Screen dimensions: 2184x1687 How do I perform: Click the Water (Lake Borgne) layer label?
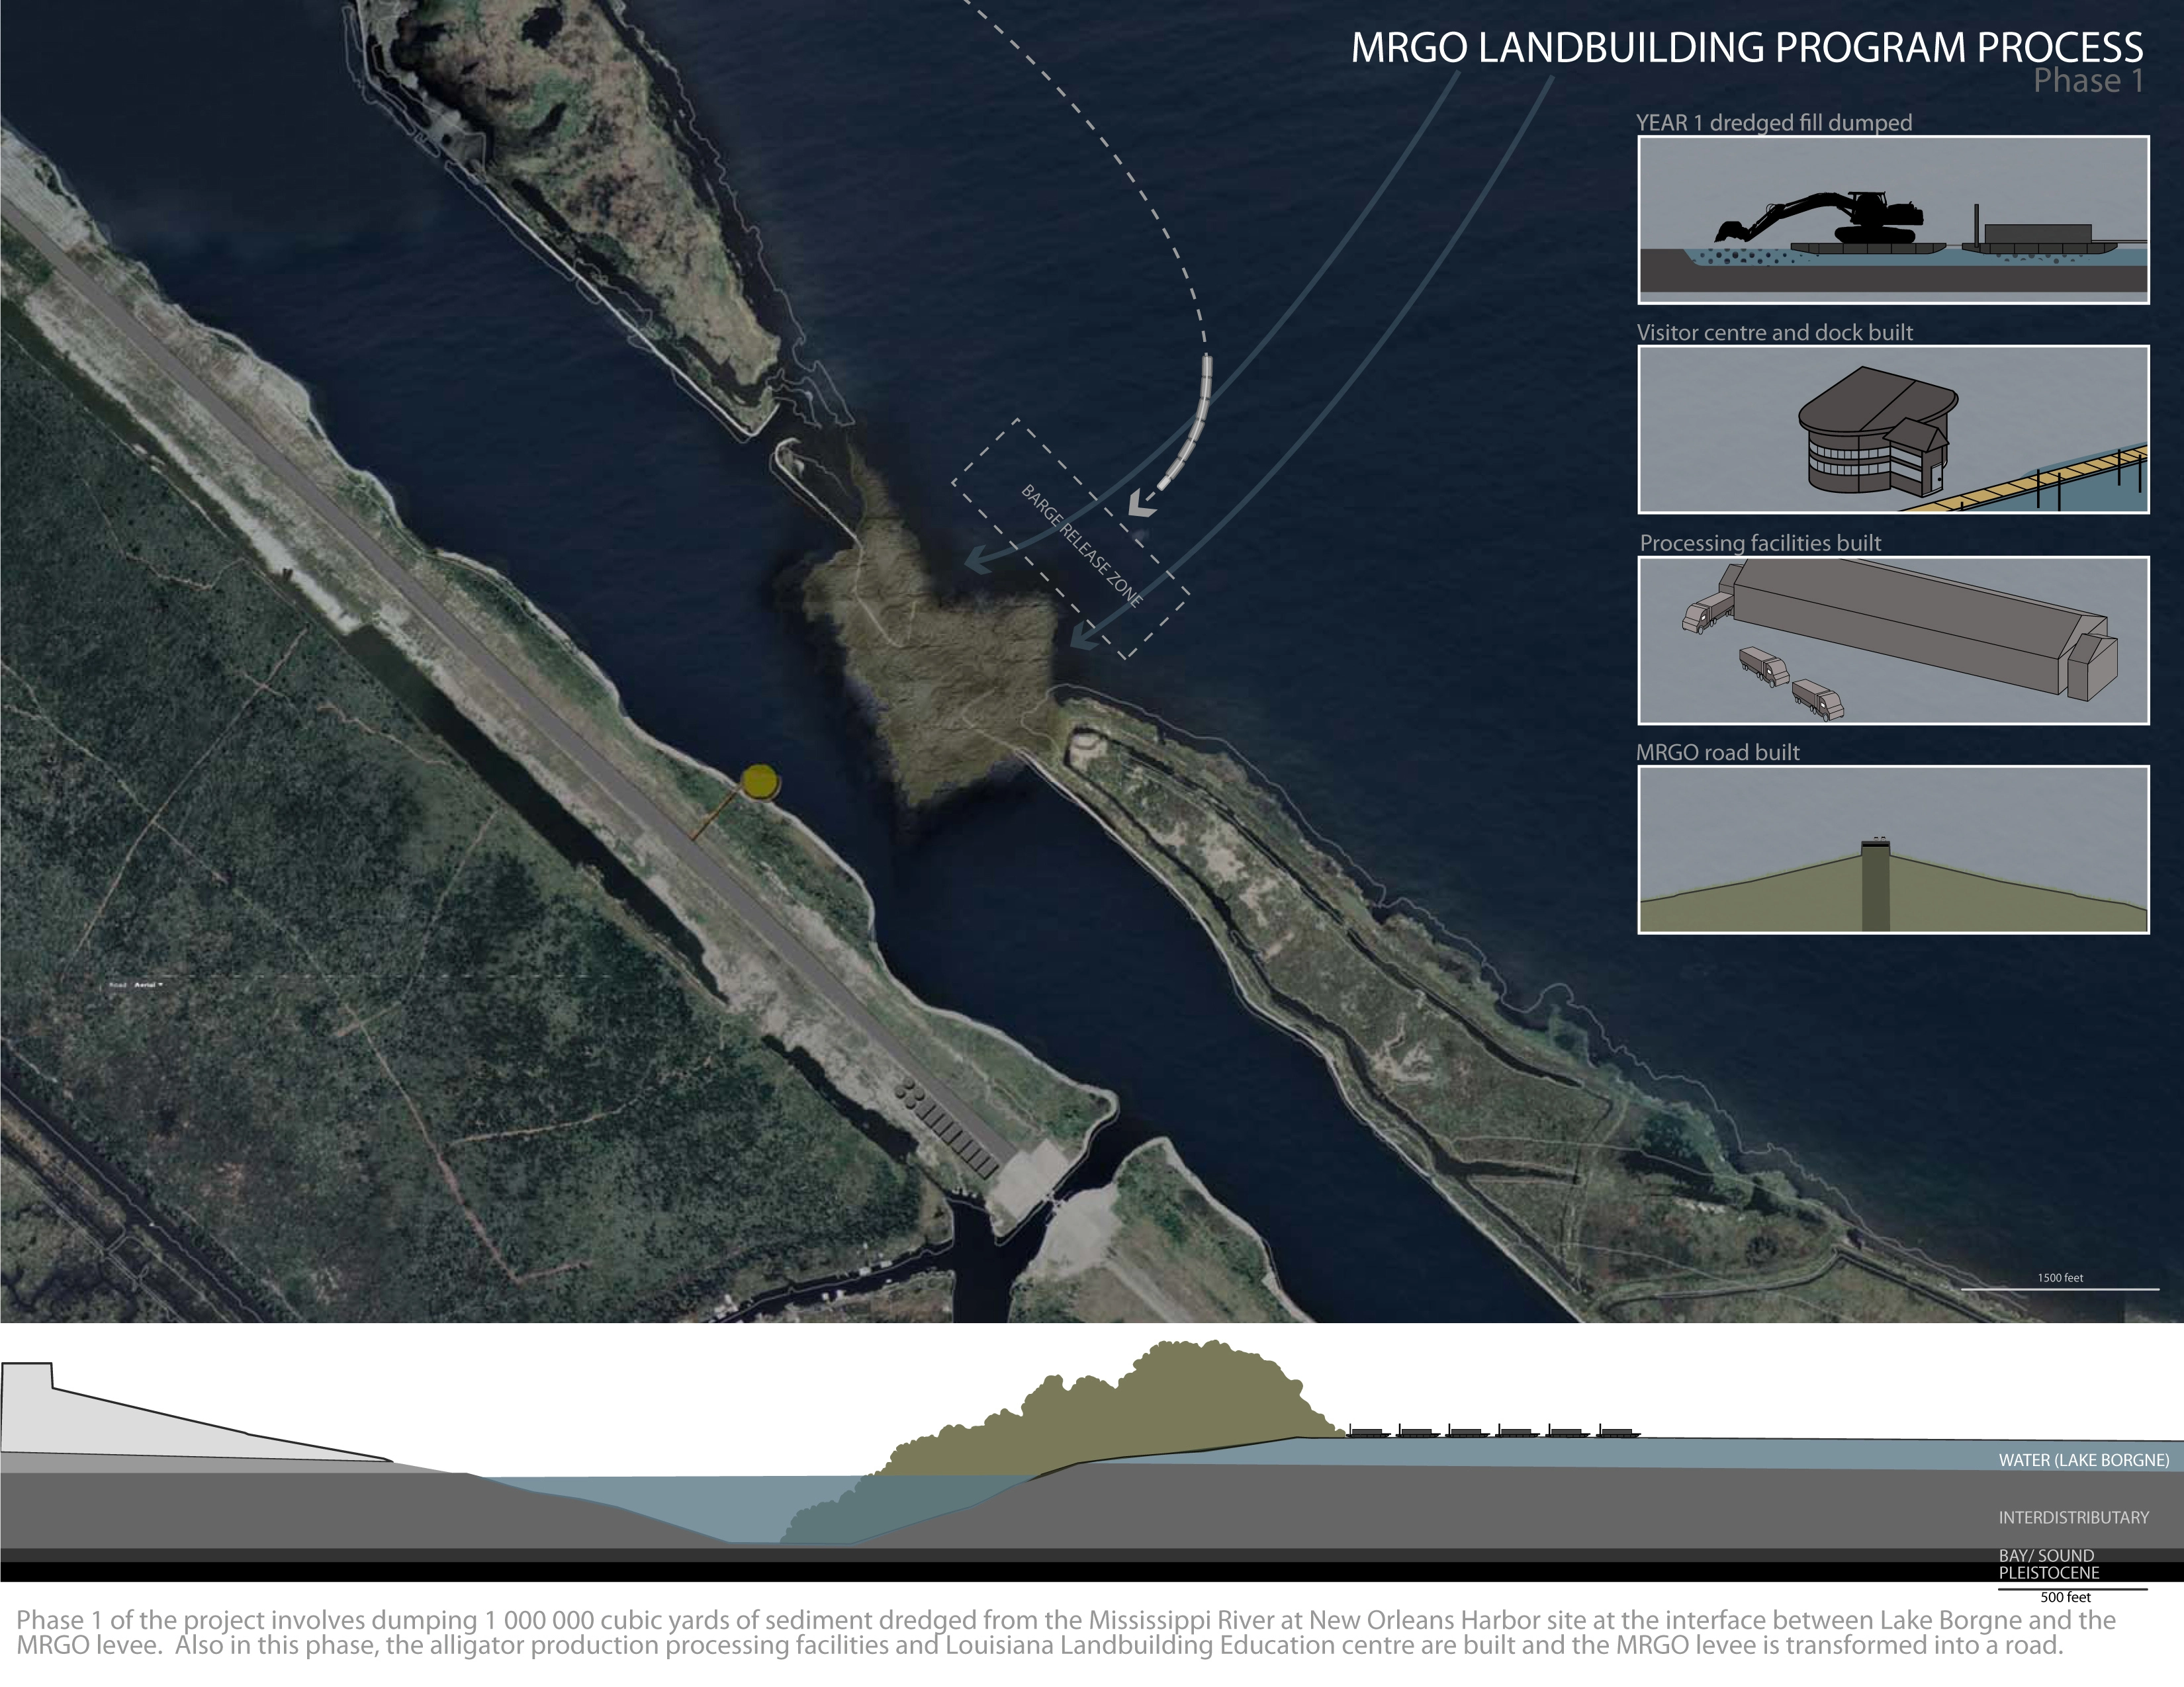click(2084, 1460)
